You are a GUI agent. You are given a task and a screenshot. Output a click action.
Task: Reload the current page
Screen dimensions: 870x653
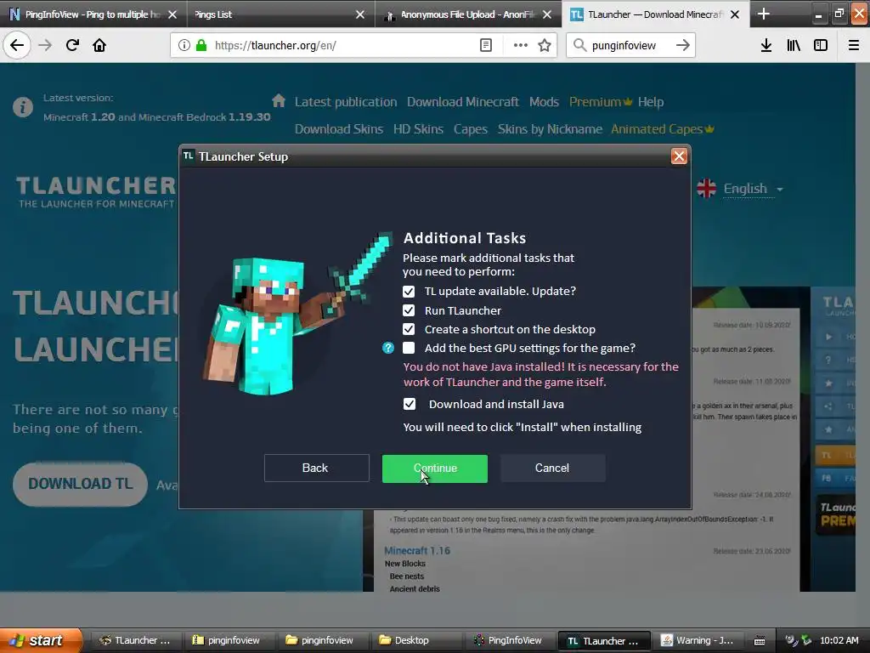coord(72,45)
